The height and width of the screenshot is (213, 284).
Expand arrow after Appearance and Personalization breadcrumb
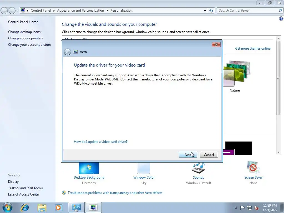click(x=107, y=11)
